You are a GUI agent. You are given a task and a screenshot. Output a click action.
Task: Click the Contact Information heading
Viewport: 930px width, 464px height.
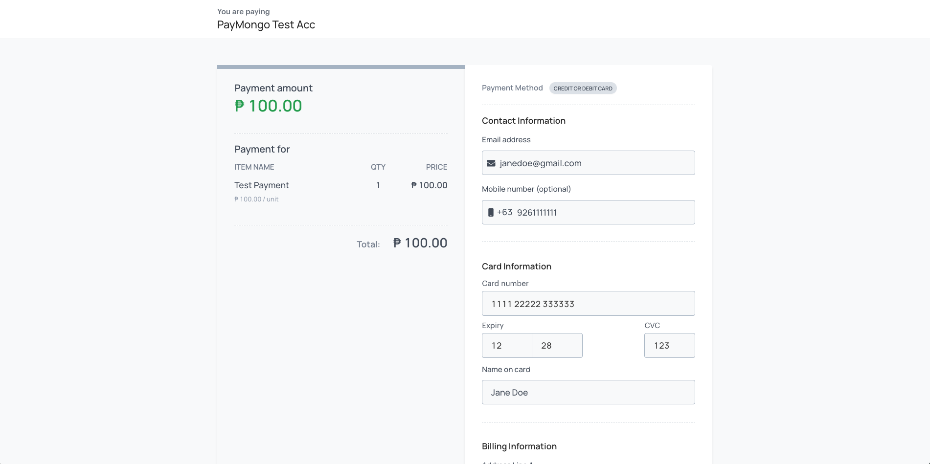click(x=523, y=121)
